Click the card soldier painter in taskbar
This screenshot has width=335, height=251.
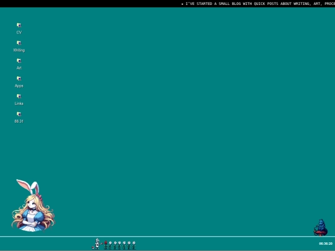[97, 244]
